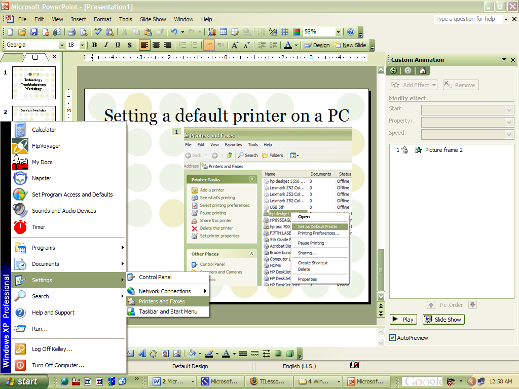Open Print Preview from the toolbar
This screenshot has width=519, height=389.
click(84, 32)
